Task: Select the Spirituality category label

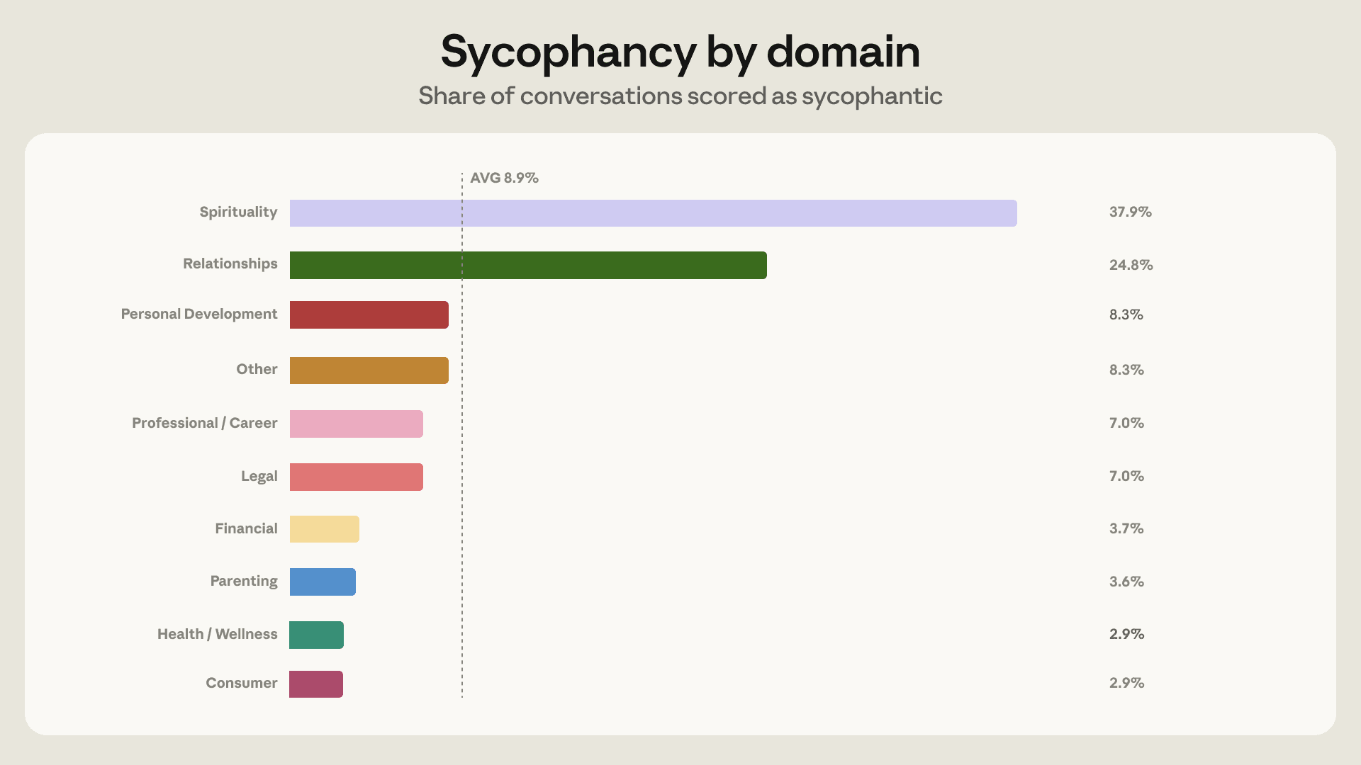Action: coord(238,212)
